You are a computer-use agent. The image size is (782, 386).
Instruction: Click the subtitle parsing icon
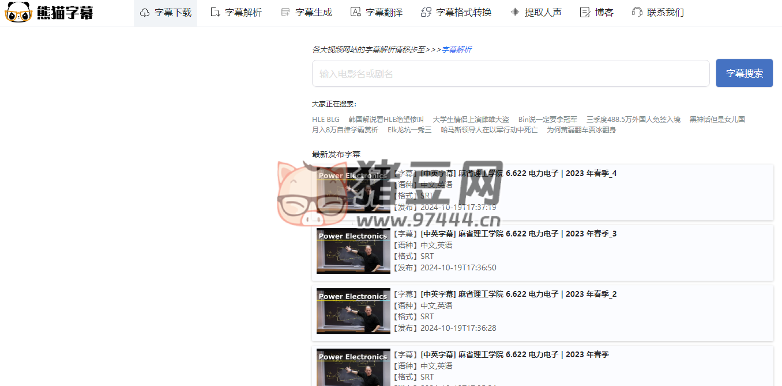[x=215, y=13]
